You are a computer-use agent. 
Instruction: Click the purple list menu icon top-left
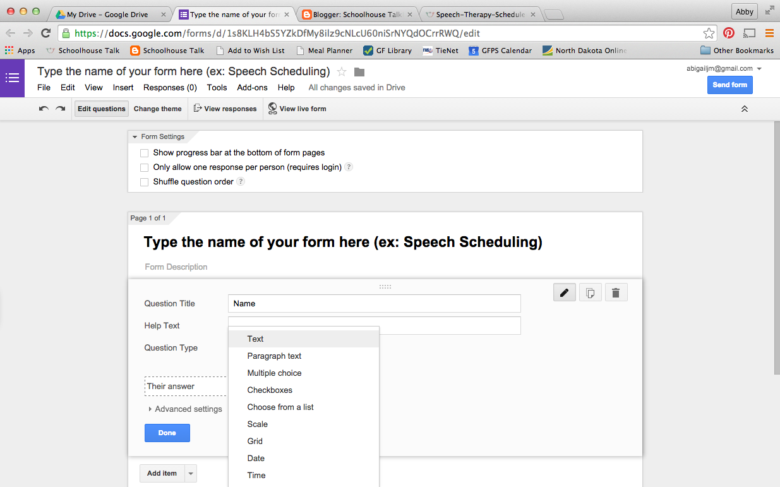tap(12, 78)
